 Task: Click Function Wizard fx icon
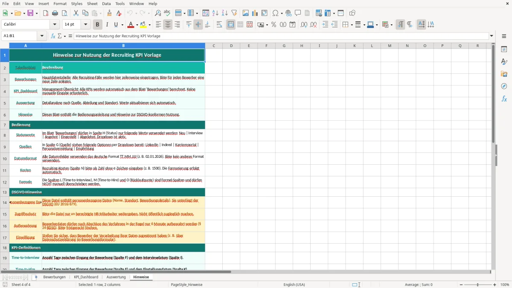click(x=53, y=36)
